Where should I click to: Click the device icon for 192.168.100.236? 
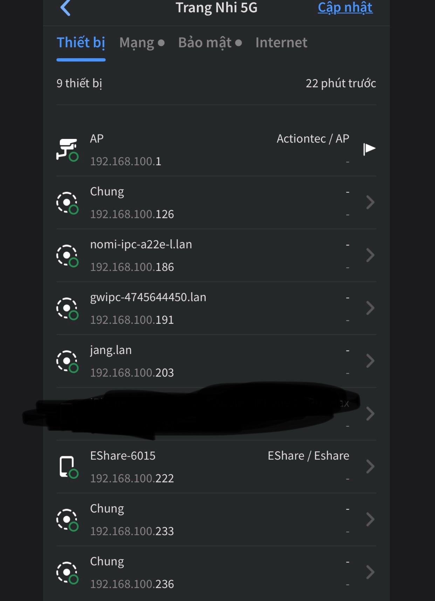(67, 573)
